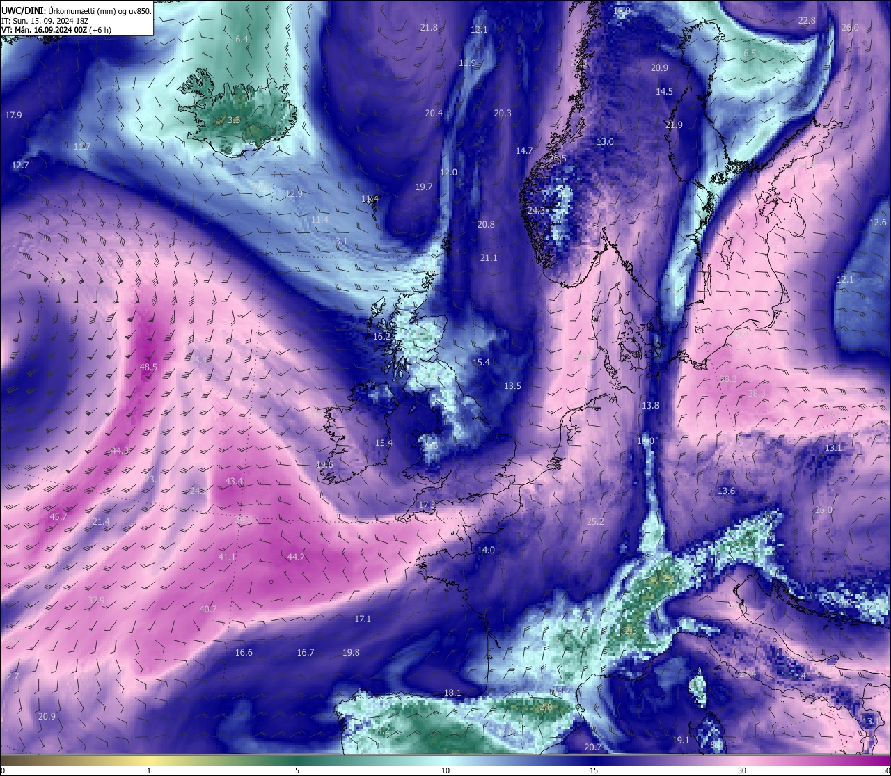Click the 'VT: Mán. 16.09.2024 00Z (+6 h)' line
Viewport: 891px width, 776px height.
(x=56, y=30)
